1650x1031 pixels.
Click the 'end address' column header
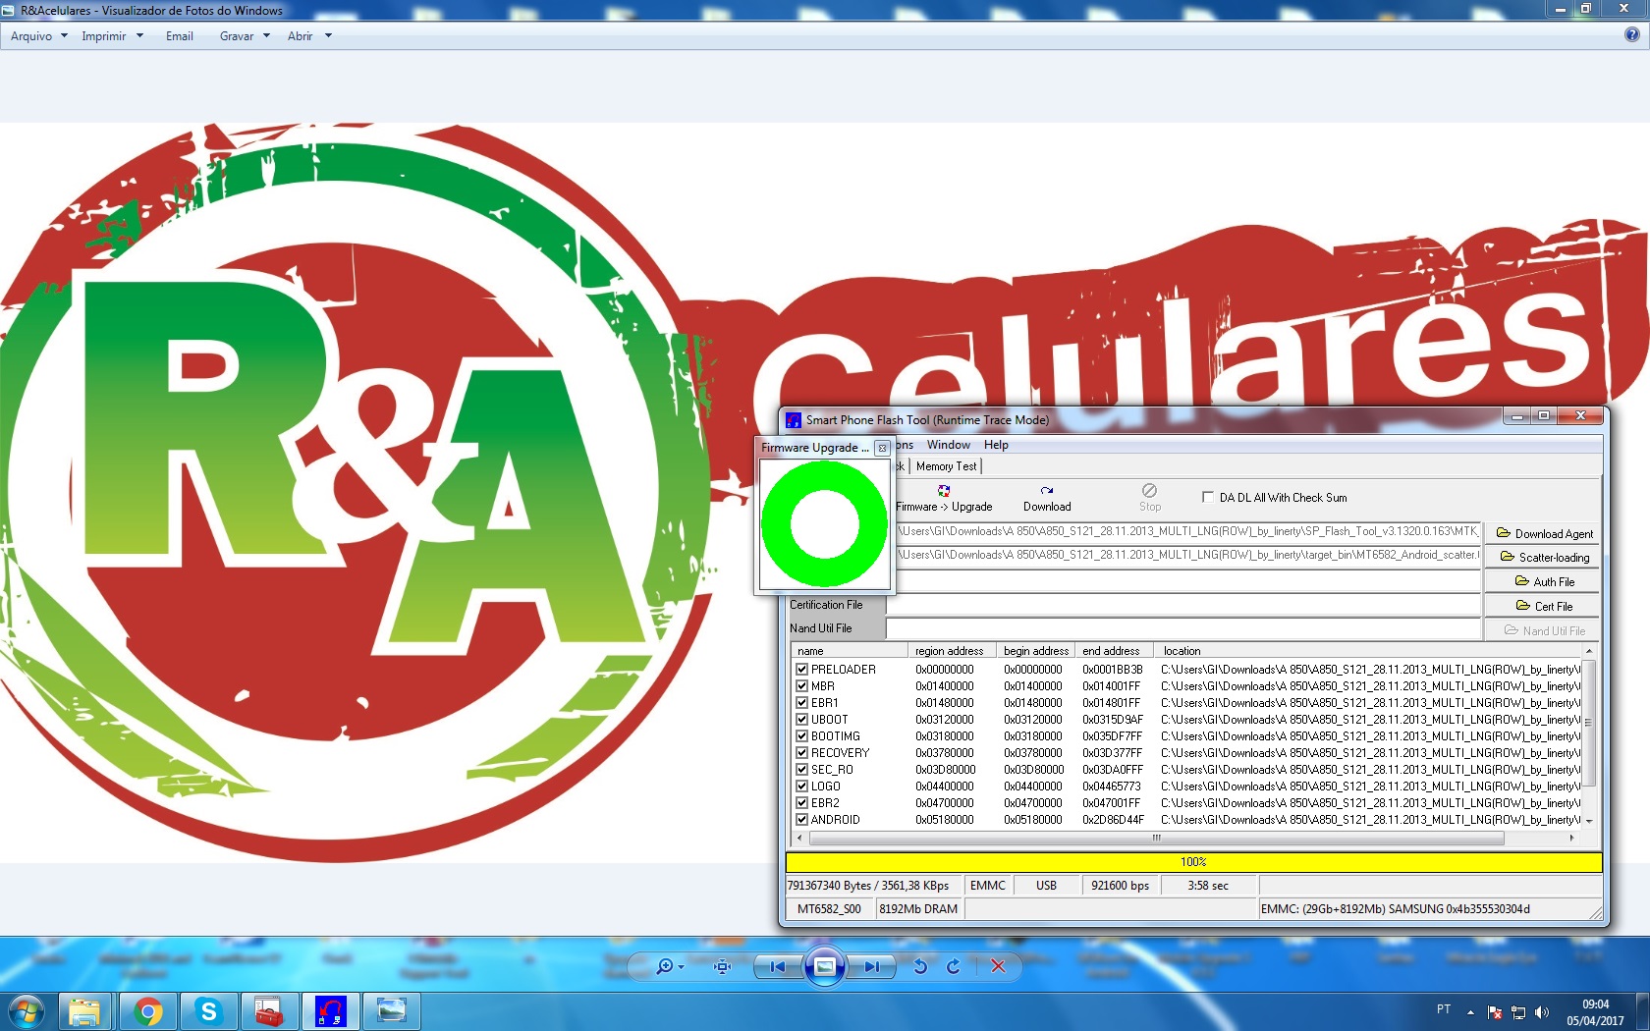[x=1115, y=651]
